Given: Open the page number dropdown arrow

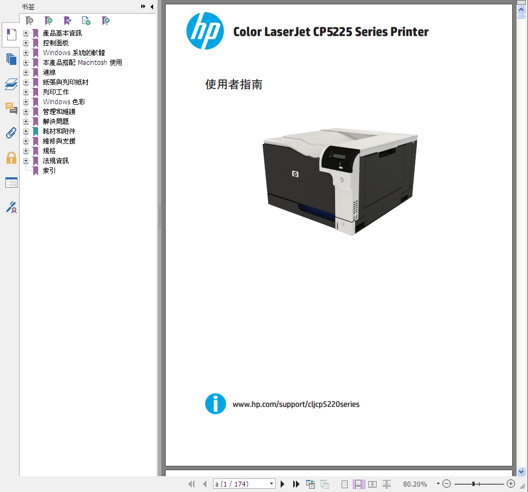Looking at the screenshot, I should pos(271,484).
